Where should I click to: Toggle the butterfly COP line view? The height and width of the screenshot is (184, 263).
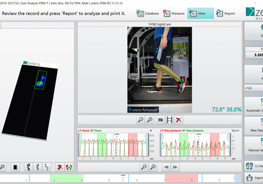pos(46,167)
